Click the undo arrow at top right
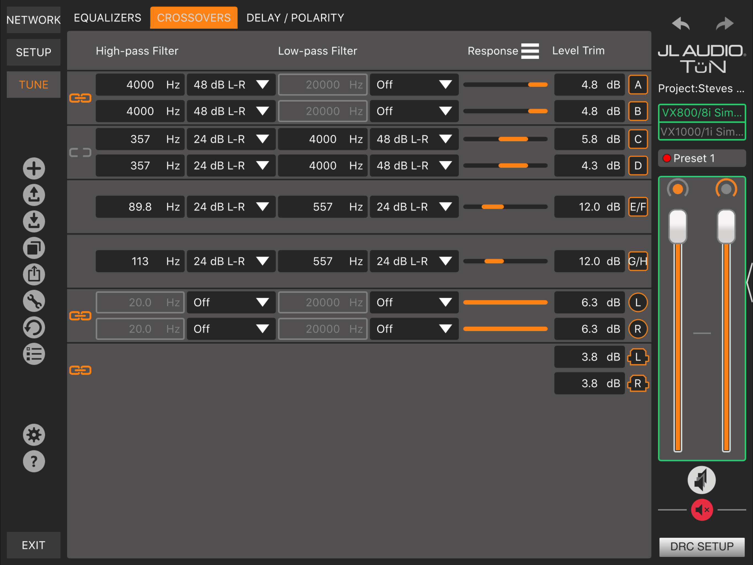 [x=681, y=23]
